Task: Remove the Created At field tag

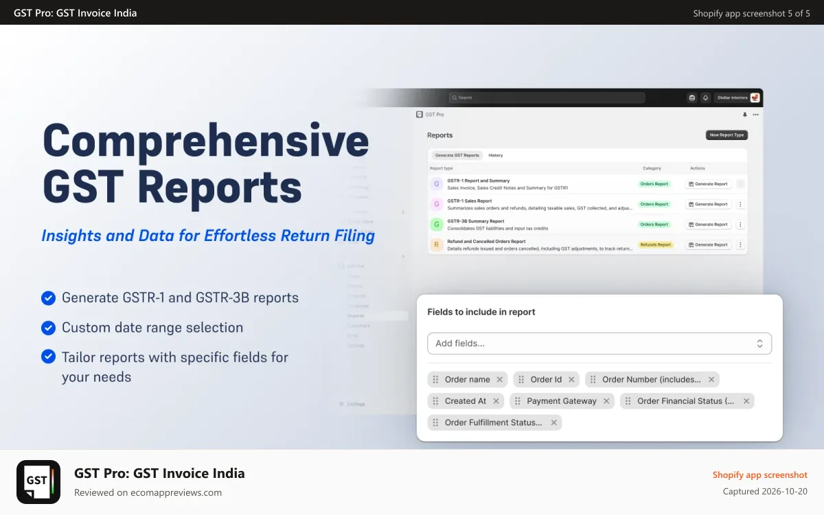Action: tap(496, 401)
